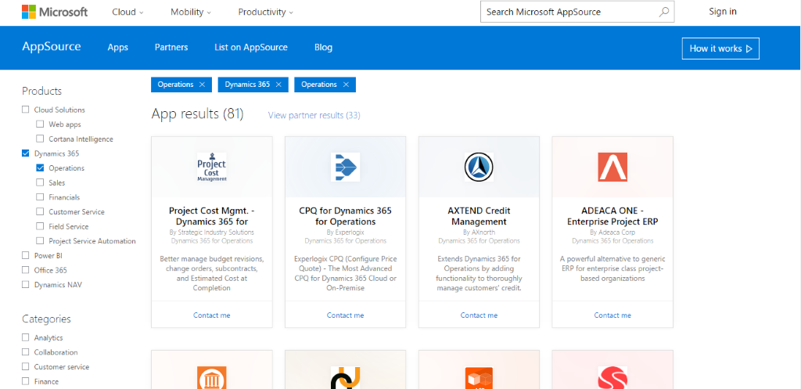Check the Cortana Intelligence checkbox
This screenshot has width=801, height=389.
pyautogui.click(x=40, y=139)
